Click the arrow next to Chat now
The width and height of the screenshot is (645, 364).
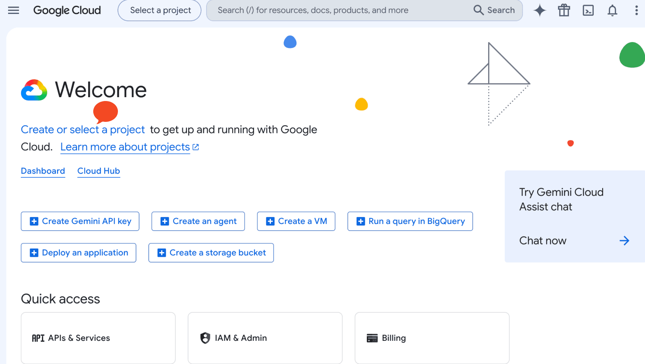pyautogui.click(x=624, y=241)
